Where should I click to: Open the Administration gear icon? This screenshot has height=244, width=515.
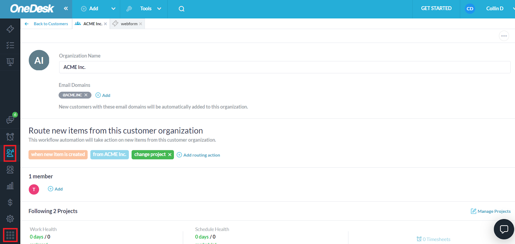pos(10,219)
